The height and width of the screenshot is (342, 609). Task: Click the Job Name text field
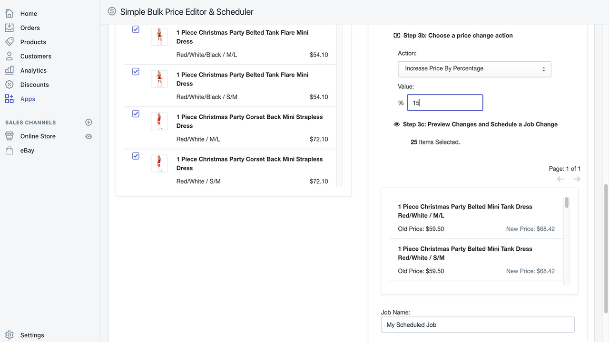point(478,325)
